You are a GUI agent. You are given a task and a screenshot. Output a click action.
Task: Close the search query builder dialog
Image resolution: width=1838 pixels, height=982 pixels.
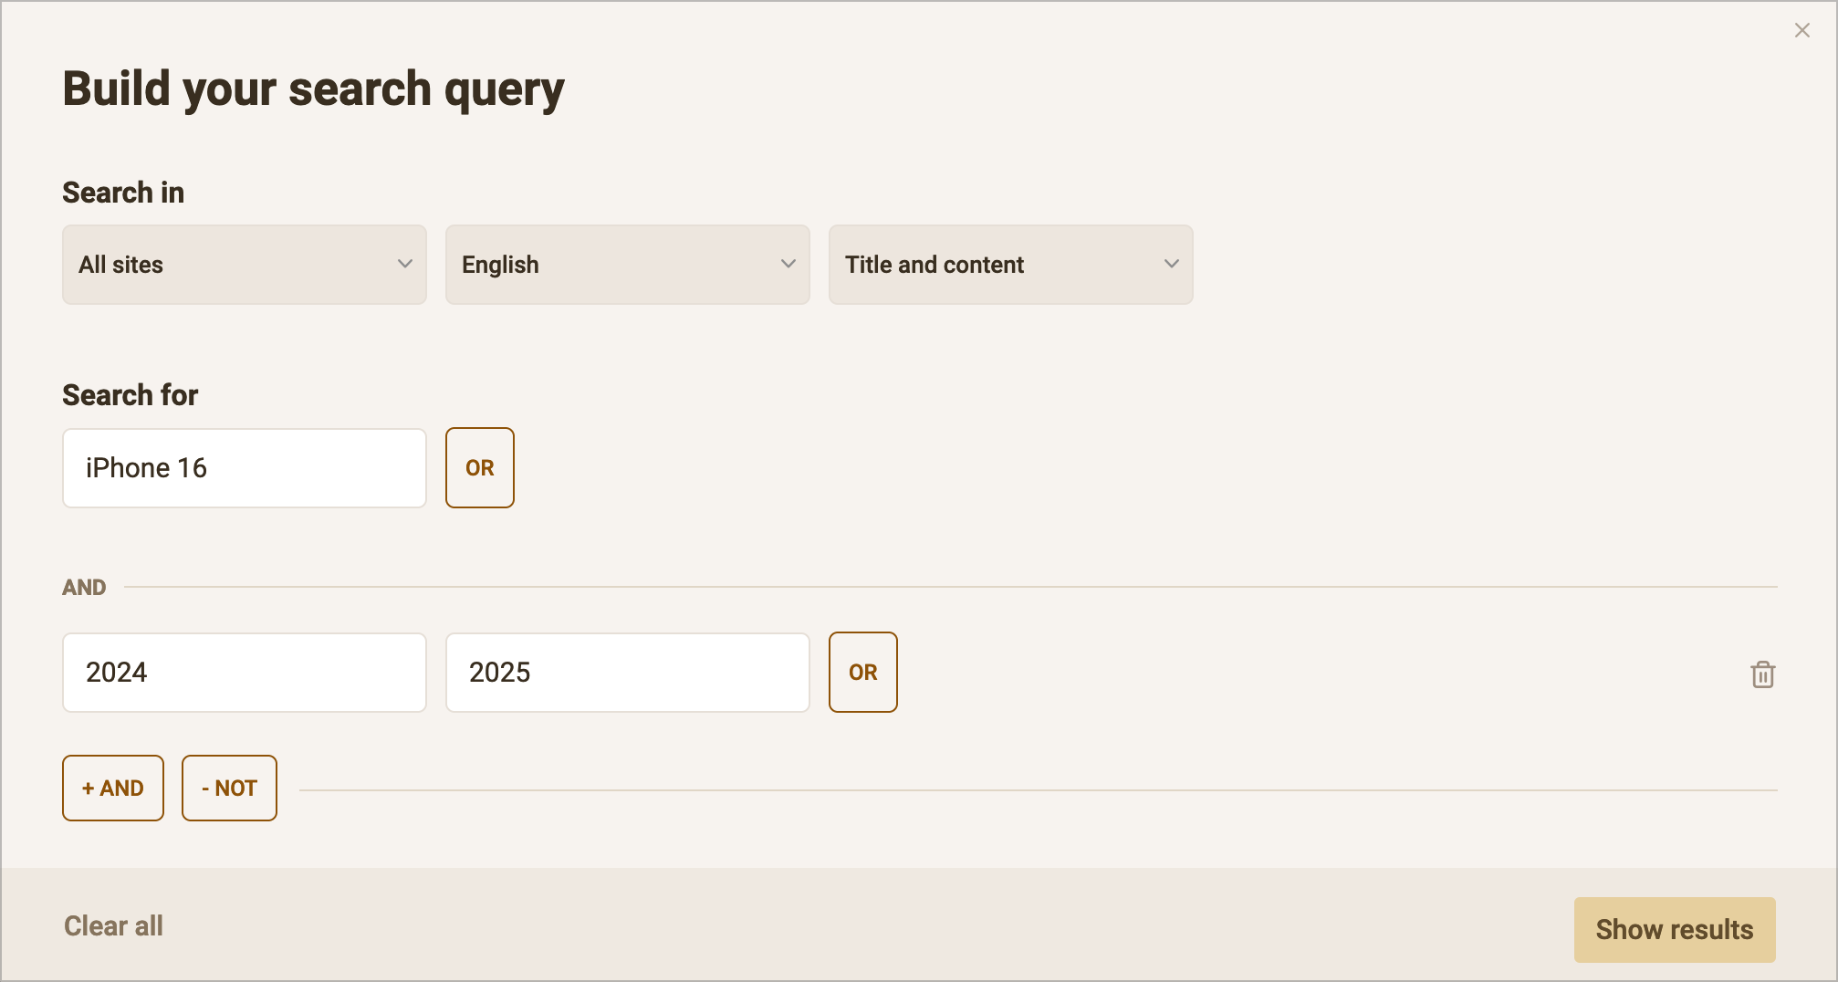point(1801,30)
